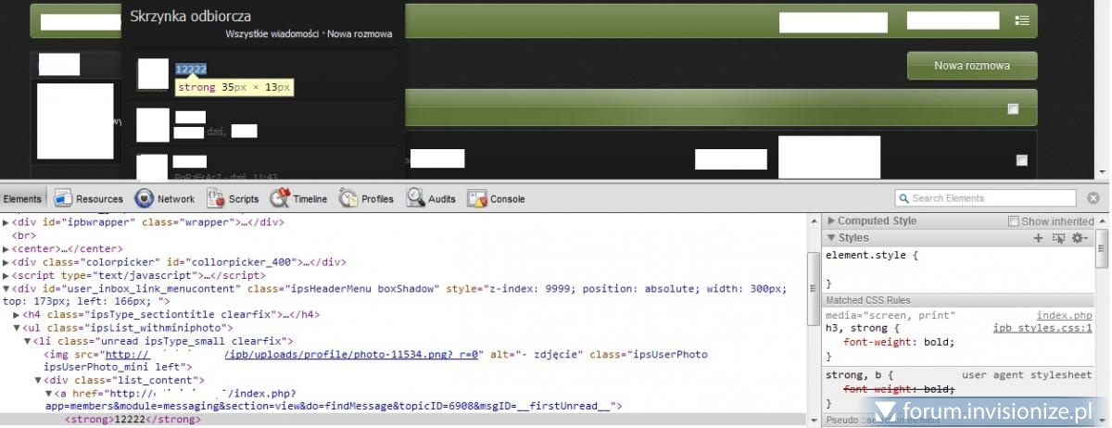Check the checkbox on the first message row
This screenshot has width=1112, height=428.
click(1021, 160)
